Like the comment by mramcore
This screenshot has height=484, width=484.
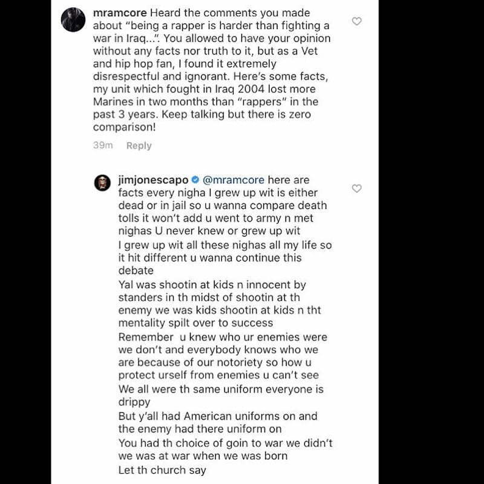click(x=356, y=21)
